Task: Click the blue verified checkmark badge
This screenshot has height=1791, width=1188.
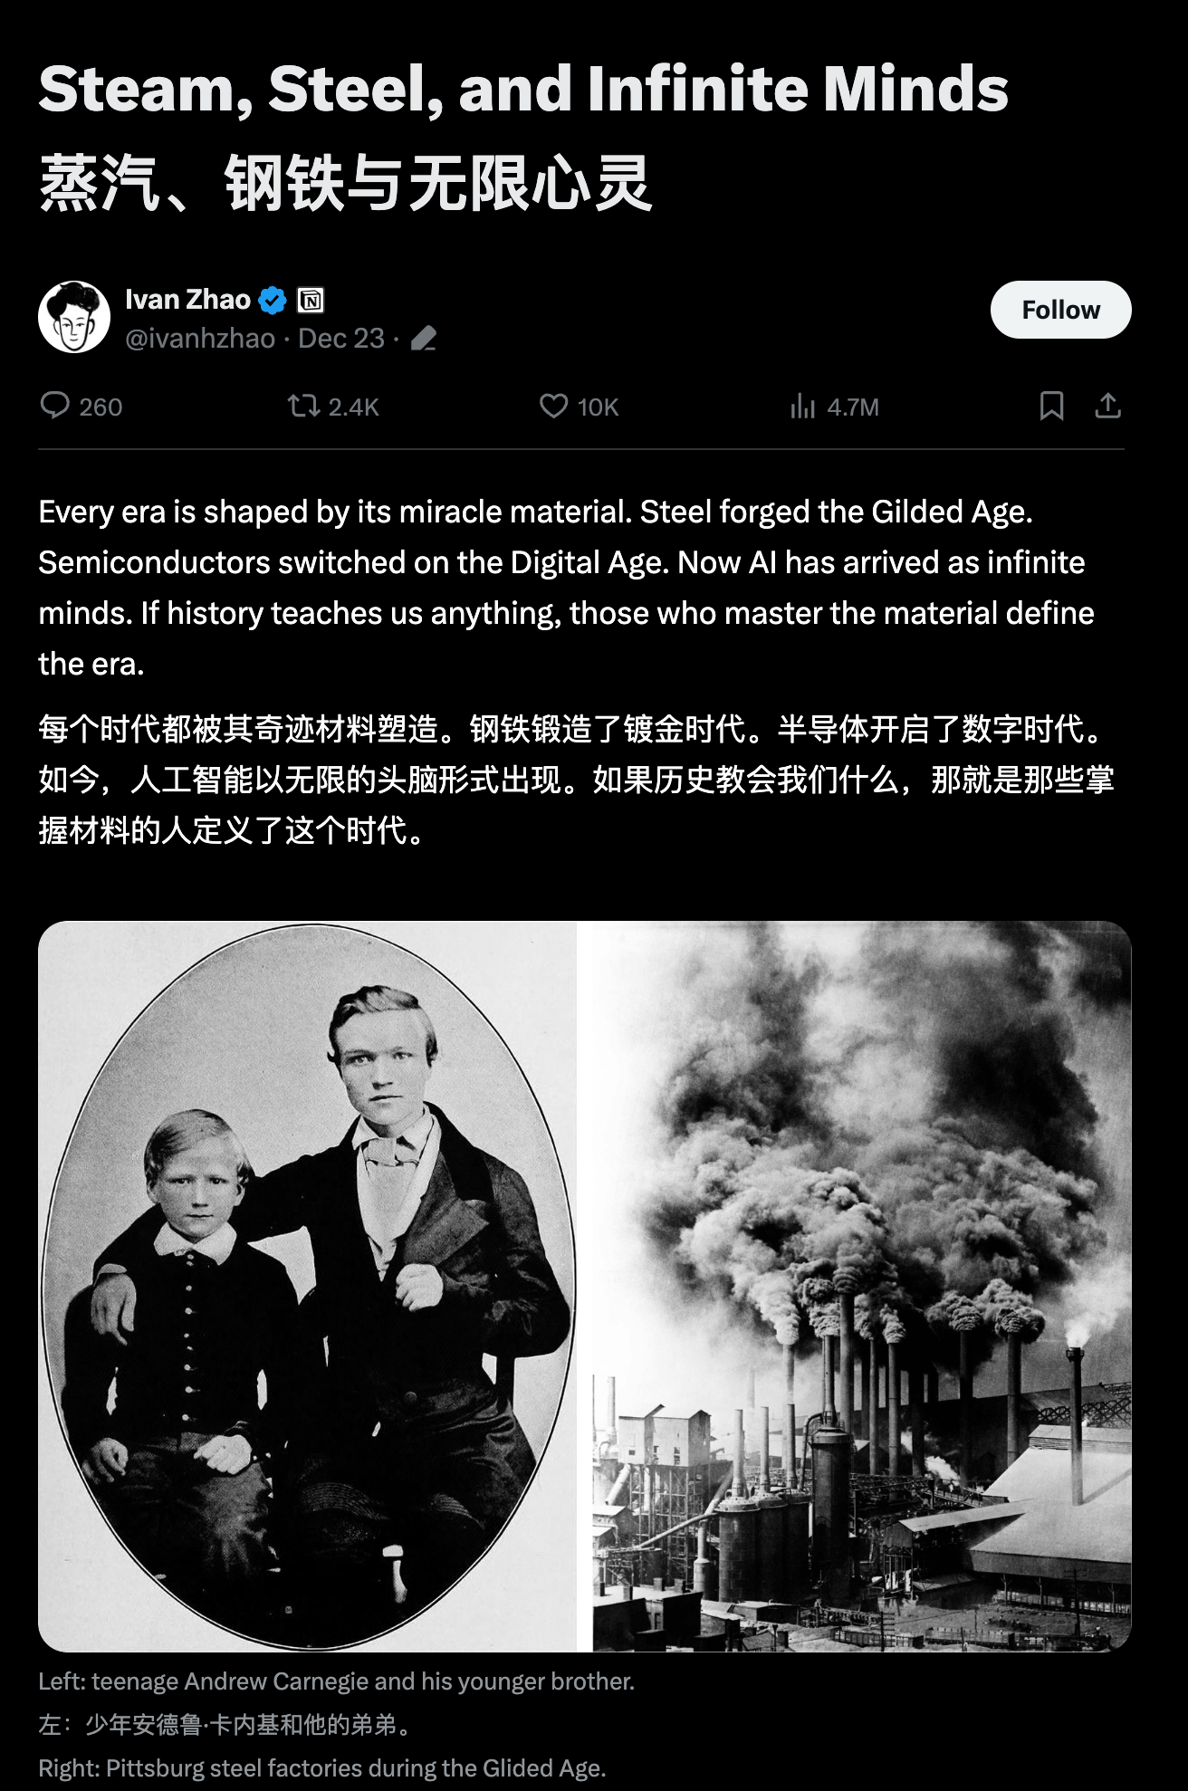Action: [x=273, y=300]
